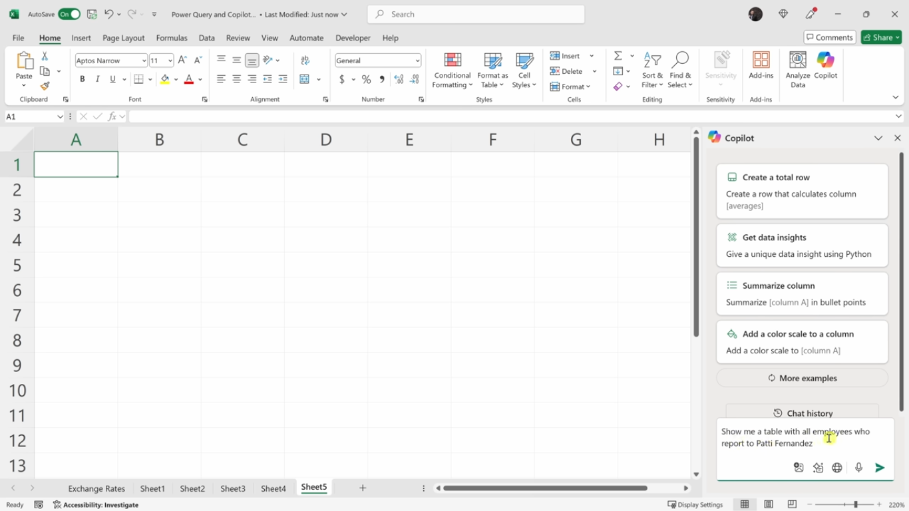Click the Comments button
This screenshot has height=511, width=909.
point(830,37)
